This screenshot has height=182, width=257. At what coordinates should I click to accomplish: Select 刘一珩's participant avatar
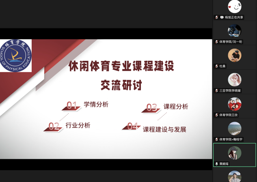[235, 31]
